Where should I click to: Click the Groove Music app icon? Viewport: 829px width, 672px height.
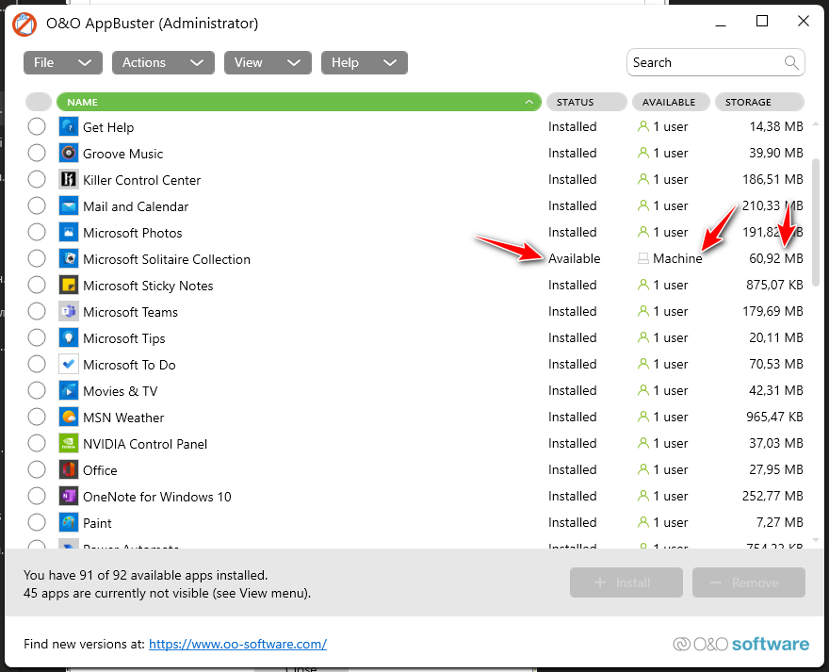(68, 154)
